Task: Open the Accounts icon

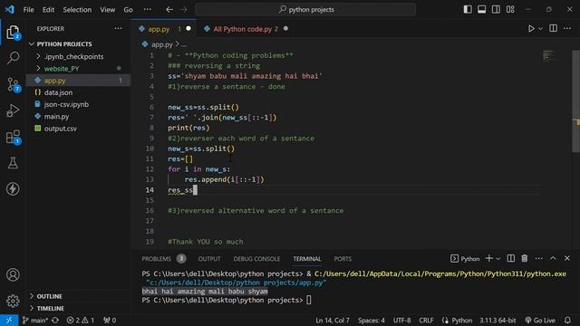Action: pos(13,275)
